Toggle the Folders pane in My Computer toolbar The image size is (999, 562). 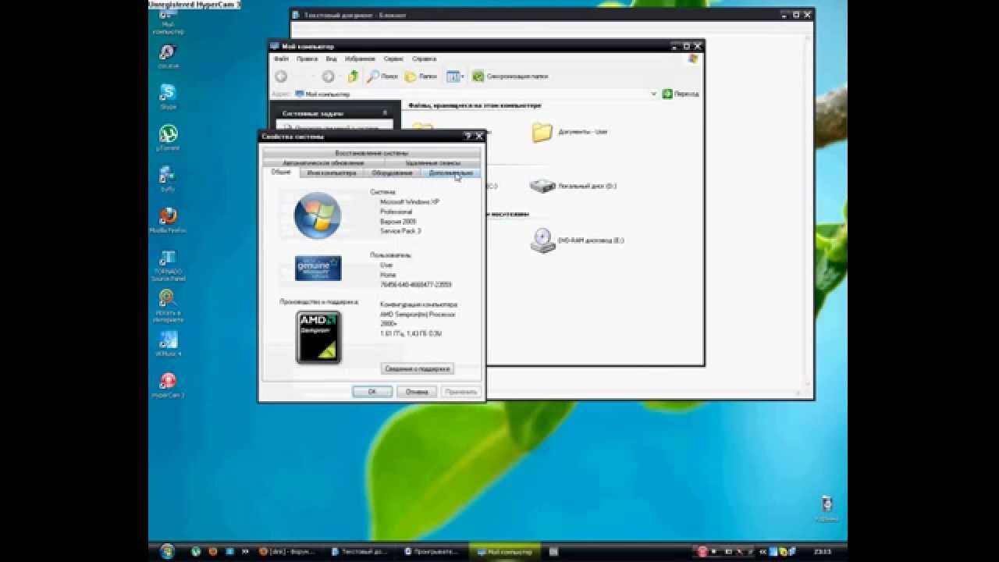pyautogui.click(x=421, y=76)
